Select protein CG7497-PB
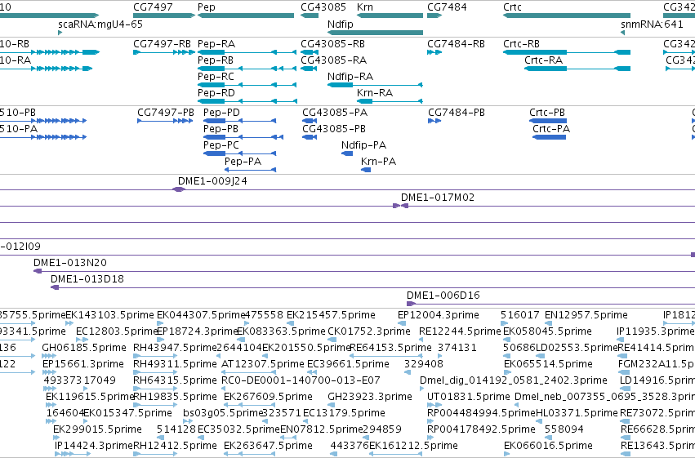Viewport: 695px width, 458px height. (x=165, y=121)
